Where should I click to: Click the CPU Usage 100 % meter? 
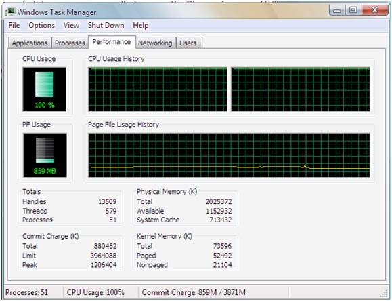45,89
